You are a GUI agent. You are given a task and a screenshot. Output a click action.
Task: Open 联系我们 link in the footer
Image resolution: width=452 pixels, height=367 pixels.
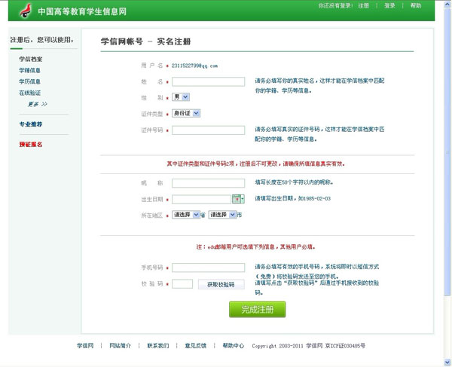158,345
